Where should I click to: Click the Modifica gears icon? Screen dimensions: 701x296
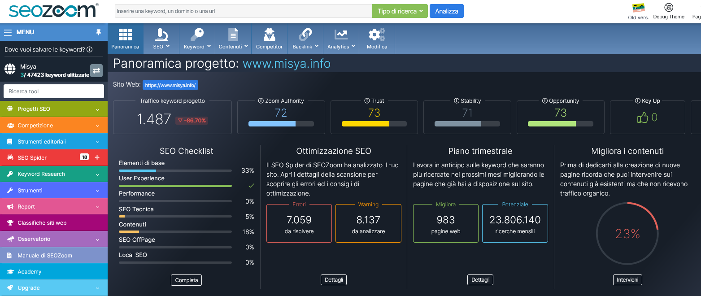point(377,35)
